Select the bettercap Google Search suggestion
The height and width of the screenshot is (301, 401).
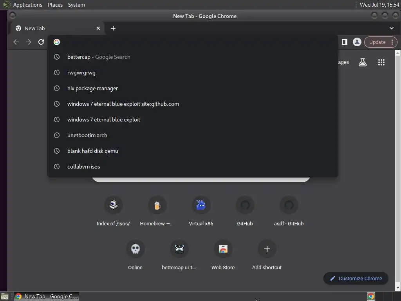(x=193, y=57)
